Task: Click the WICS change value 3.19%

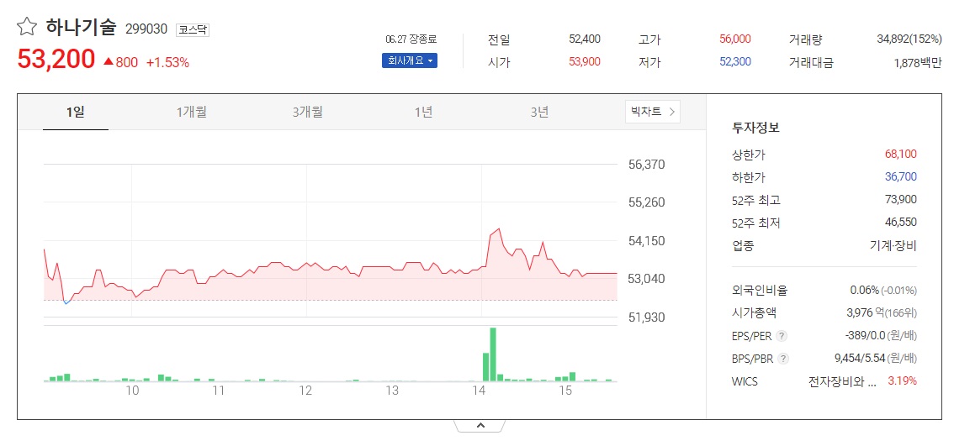Action: pos(903,381)
